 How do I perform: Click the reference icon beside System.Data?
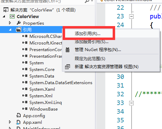(25, 76)
